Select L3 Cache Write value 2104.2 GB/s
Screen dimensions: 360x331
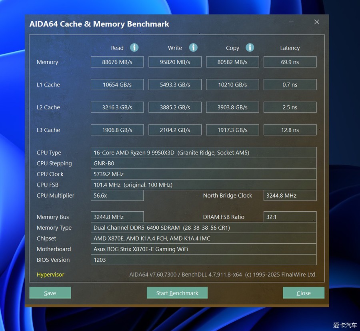click(175, 130)
